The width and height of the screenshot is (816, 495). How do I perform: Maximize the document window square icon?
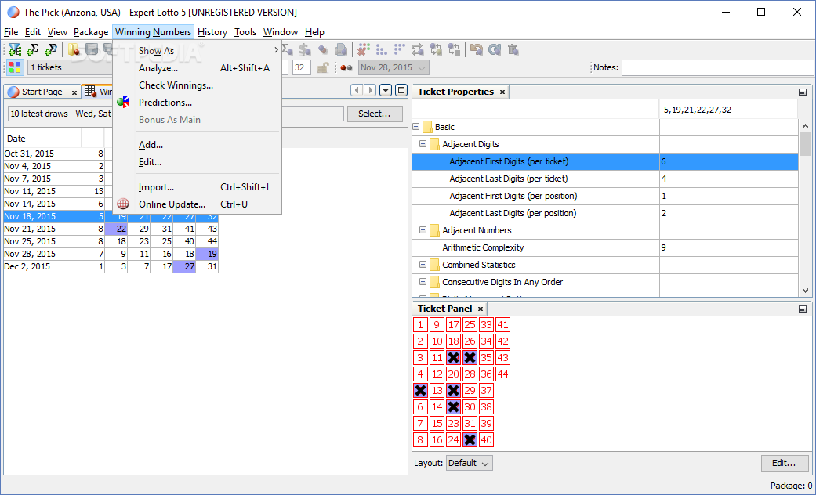click(x=401, y=91)
